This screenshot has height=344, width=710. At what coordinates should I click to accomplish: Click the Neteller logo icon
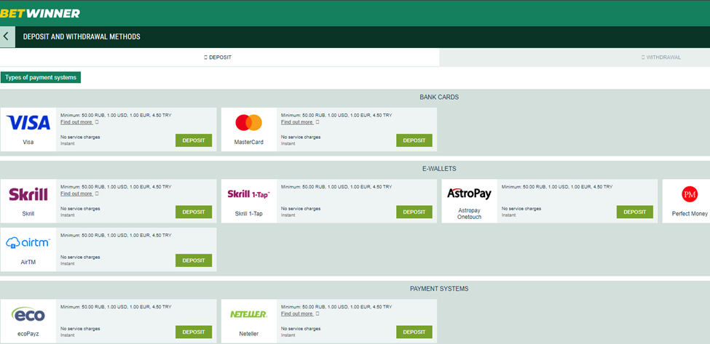tap(248, 314)
